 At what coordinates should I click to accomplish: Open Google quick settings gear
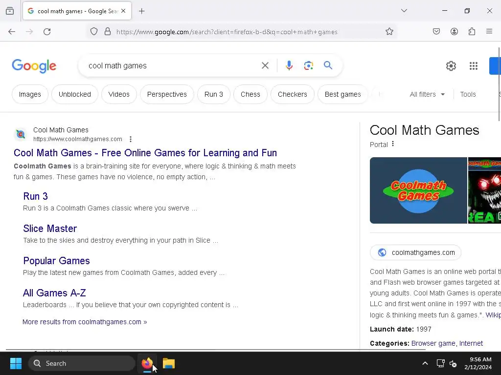click(451, 66)
